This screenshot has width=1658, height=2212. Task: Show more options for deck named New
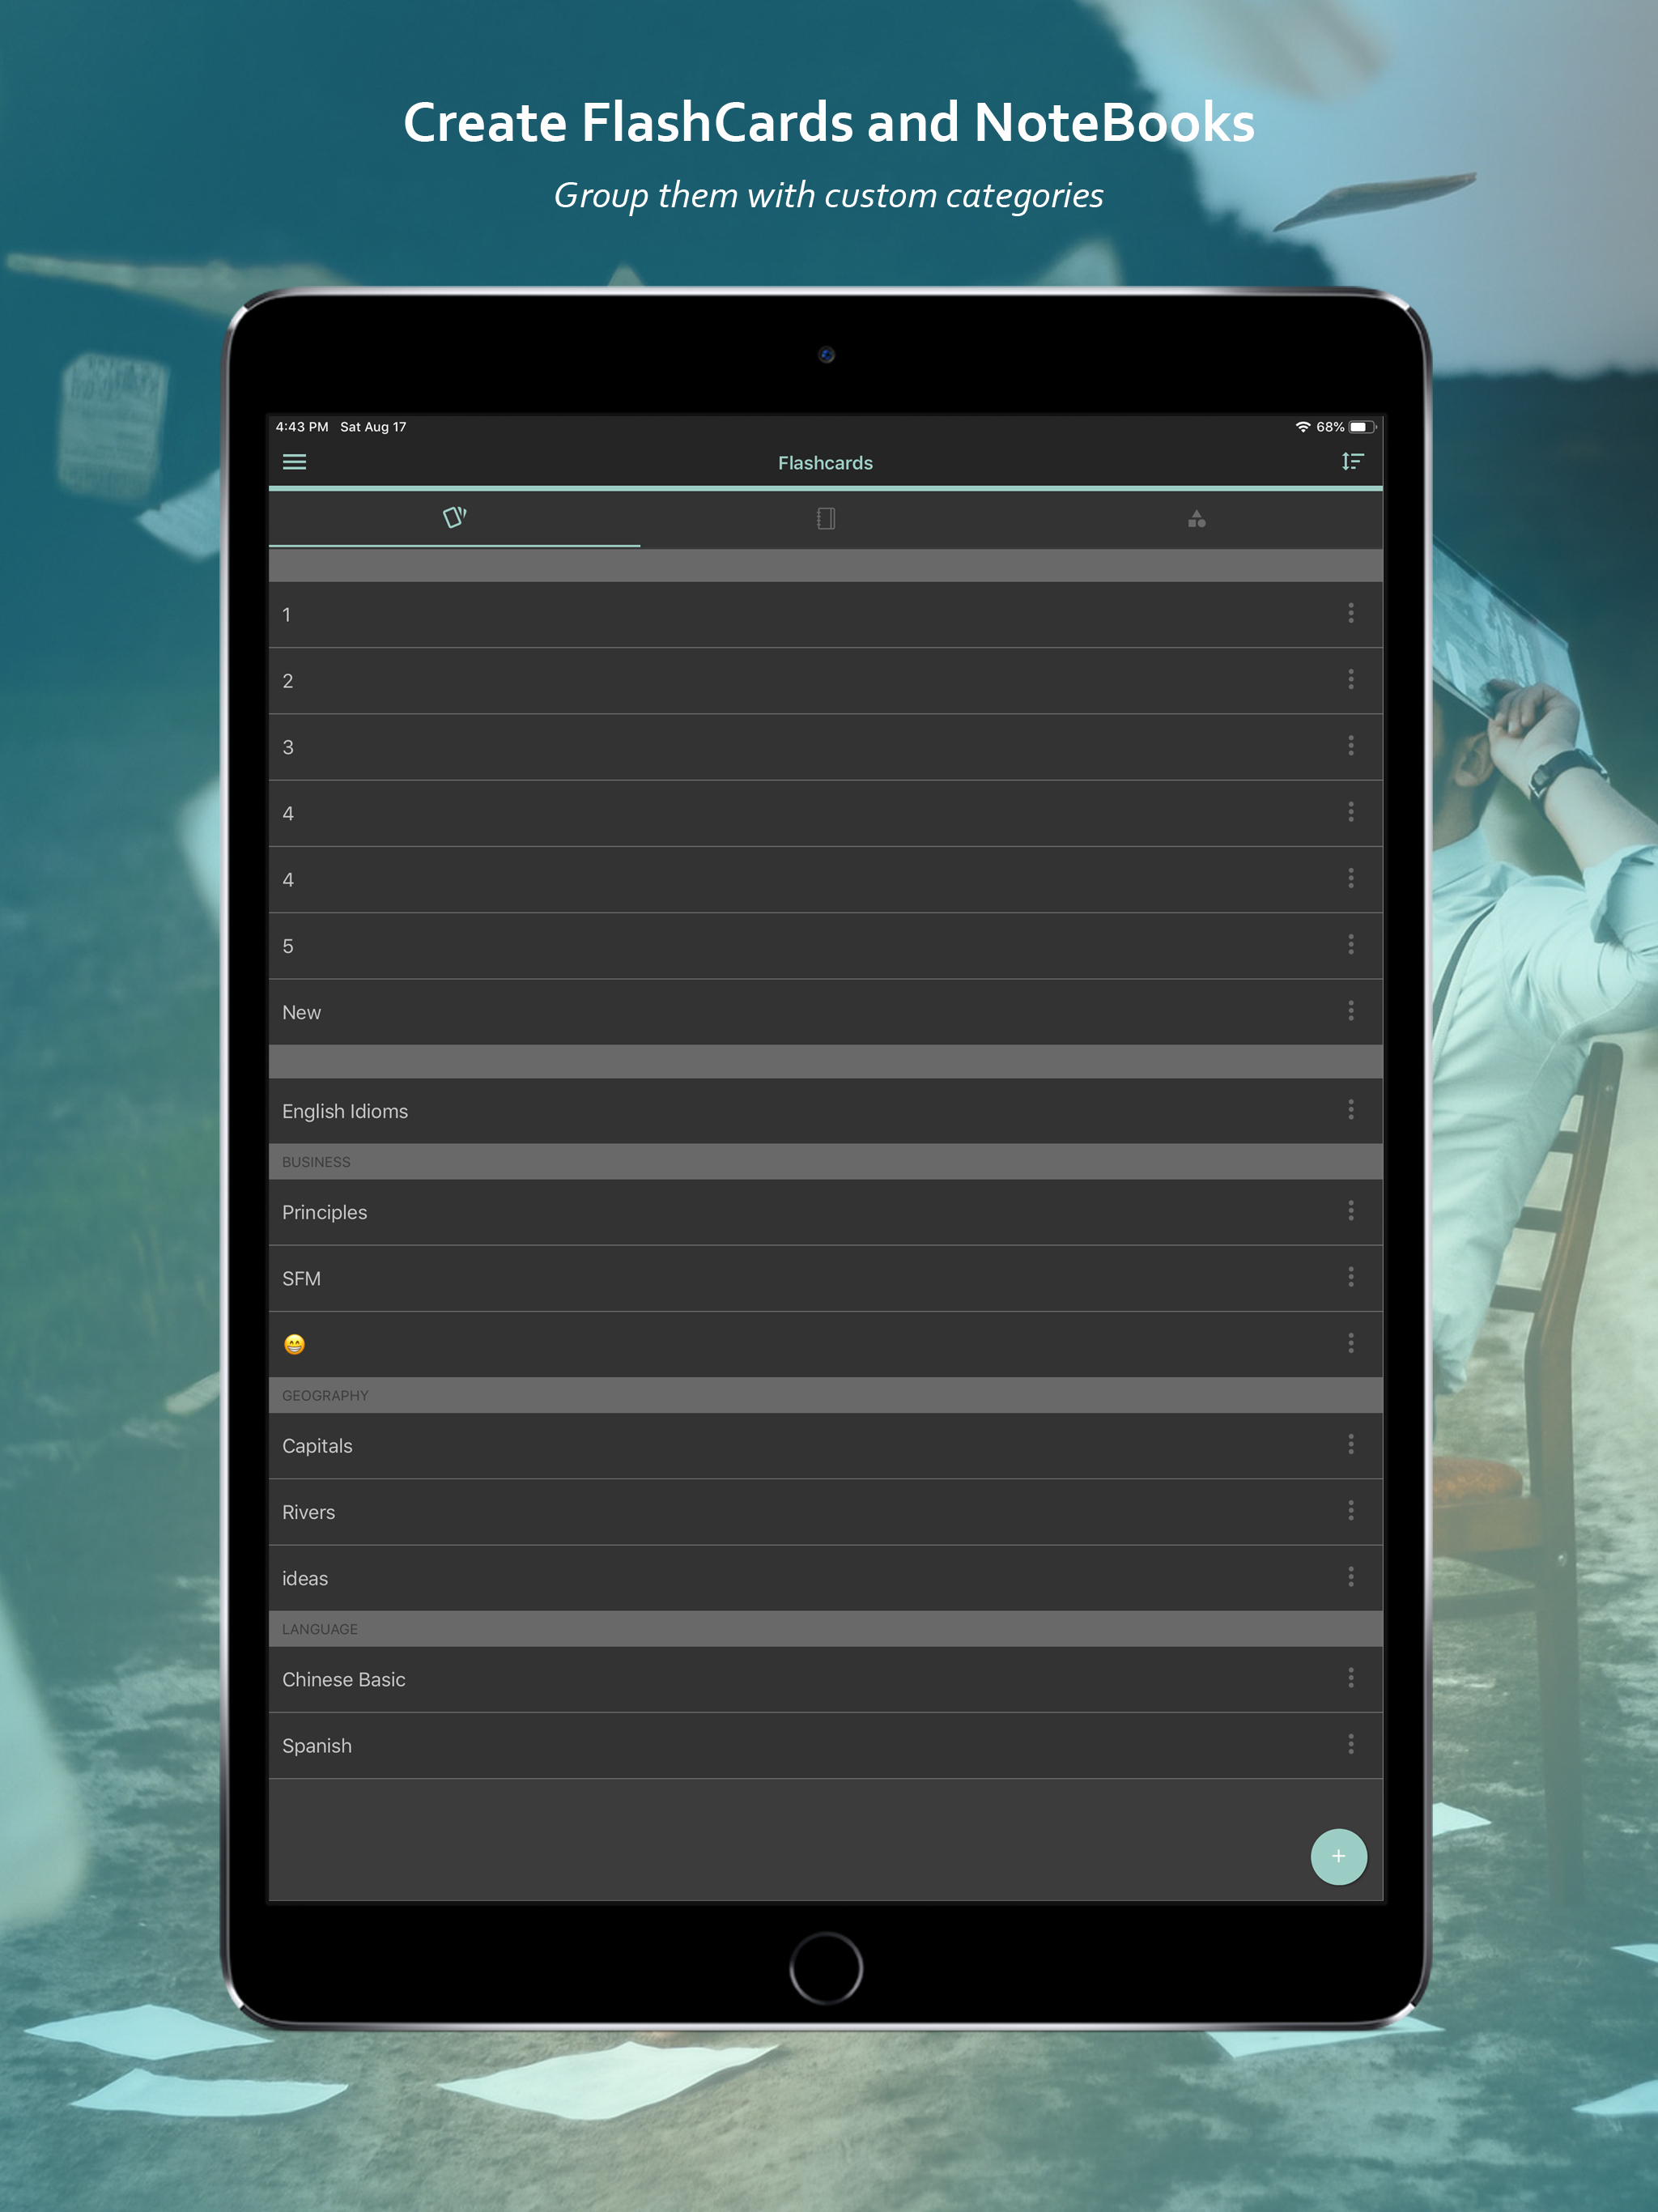[x=1350, y=1011]
